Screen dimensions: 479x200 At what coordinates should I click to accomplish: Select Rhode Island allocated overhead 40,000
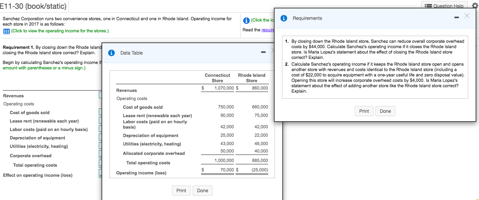click(261, 151)
